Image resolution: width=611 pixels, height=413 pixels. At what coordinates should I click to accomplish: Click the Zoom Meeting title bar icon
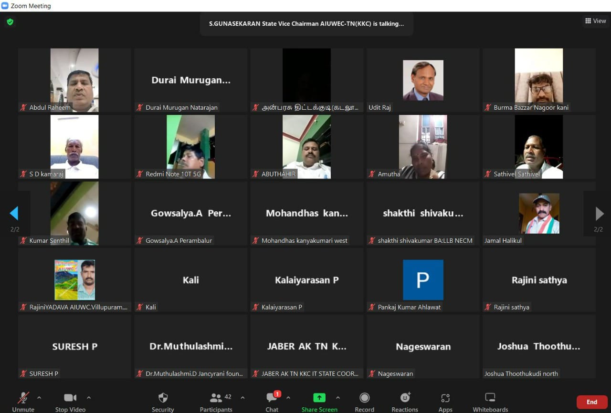[5, 6]
